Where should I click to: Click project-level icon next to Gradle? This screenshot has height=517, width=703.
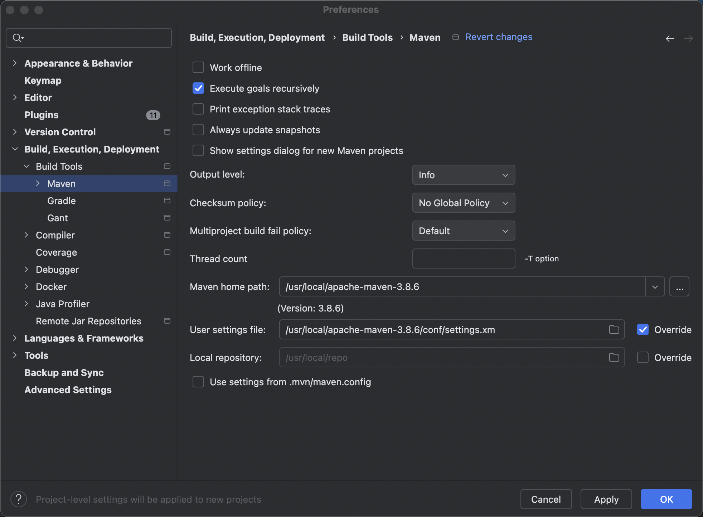click(167, 200)
